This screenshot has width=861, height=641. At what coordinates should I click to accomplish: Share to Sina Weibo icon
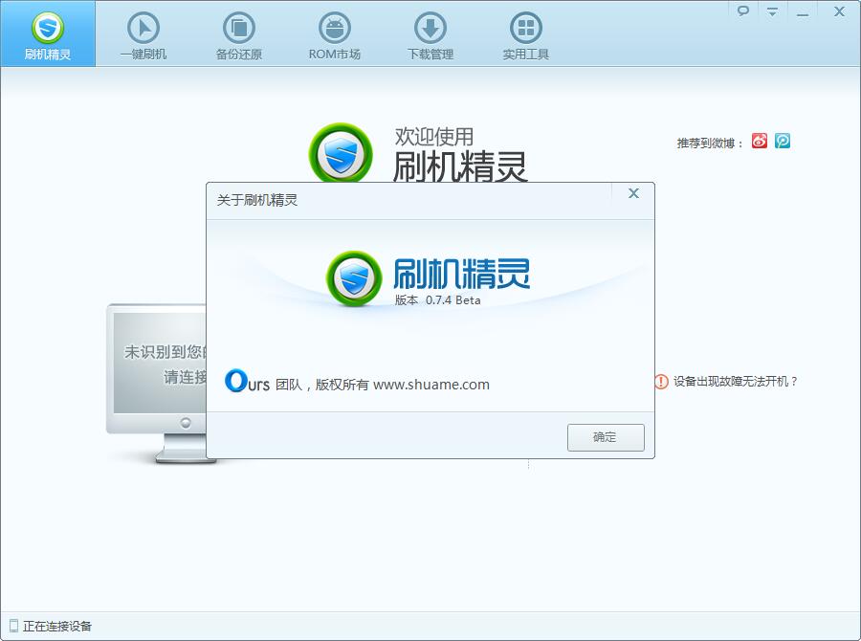(x=760, y=142)
